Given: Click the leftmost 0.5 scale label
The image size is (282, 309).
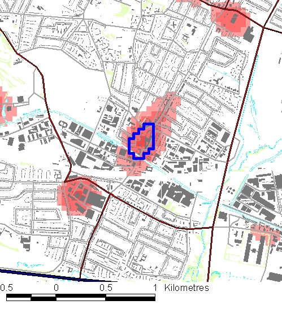Looking at the screenshot, I should [x=6, y=288].
